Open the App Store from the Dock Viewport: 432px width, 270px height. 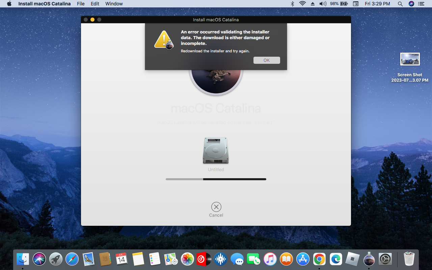pos(302,259)
